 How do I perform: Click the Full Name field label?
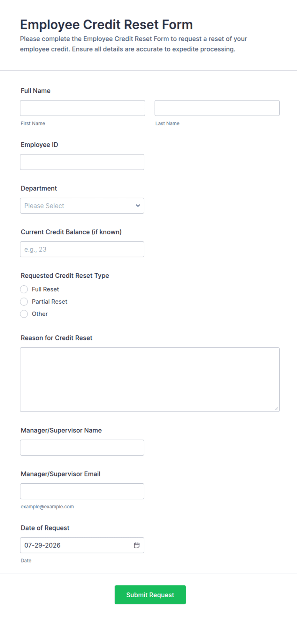(35, 91)
